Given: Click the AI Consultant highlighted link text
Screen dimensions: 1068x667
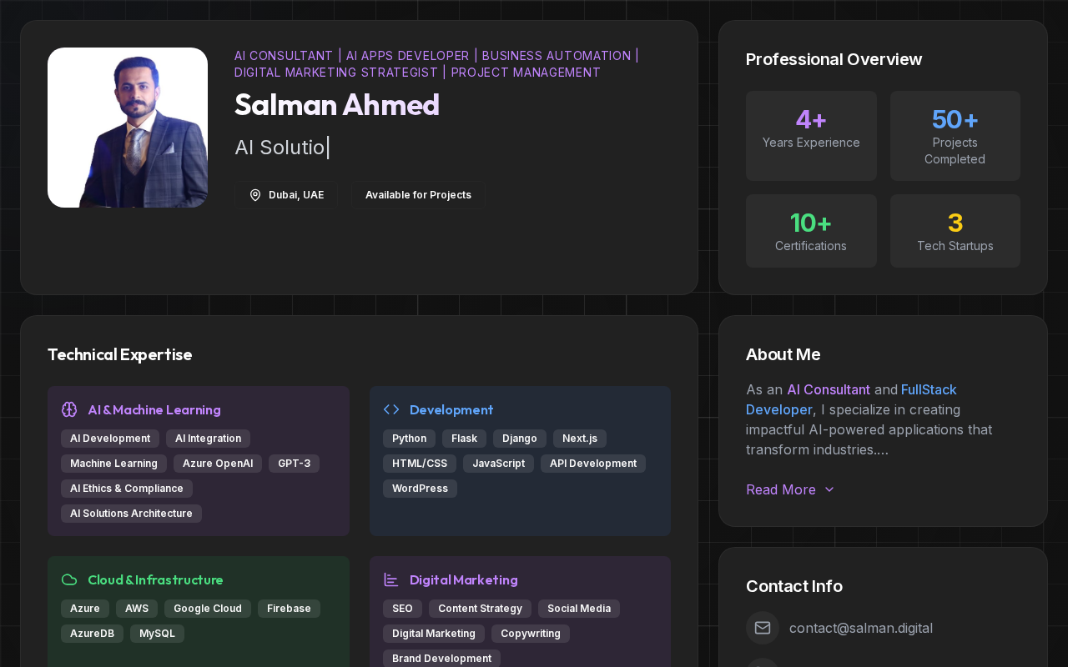Looking at the screenshot, I should click(829, 389).
